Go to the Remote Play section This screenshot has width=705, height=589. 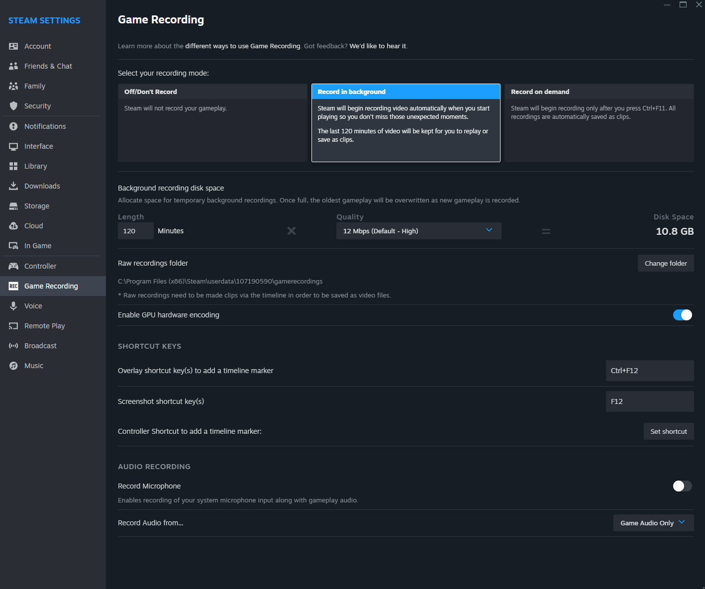click(44, 326)
